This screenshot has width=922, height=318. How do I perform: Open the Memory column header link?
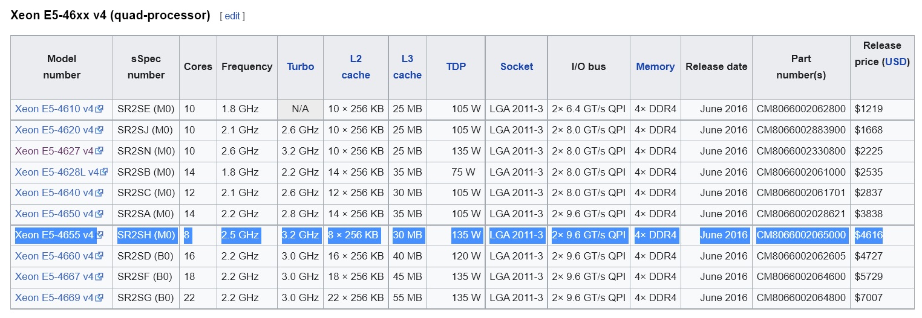click(x=655, y=67)
